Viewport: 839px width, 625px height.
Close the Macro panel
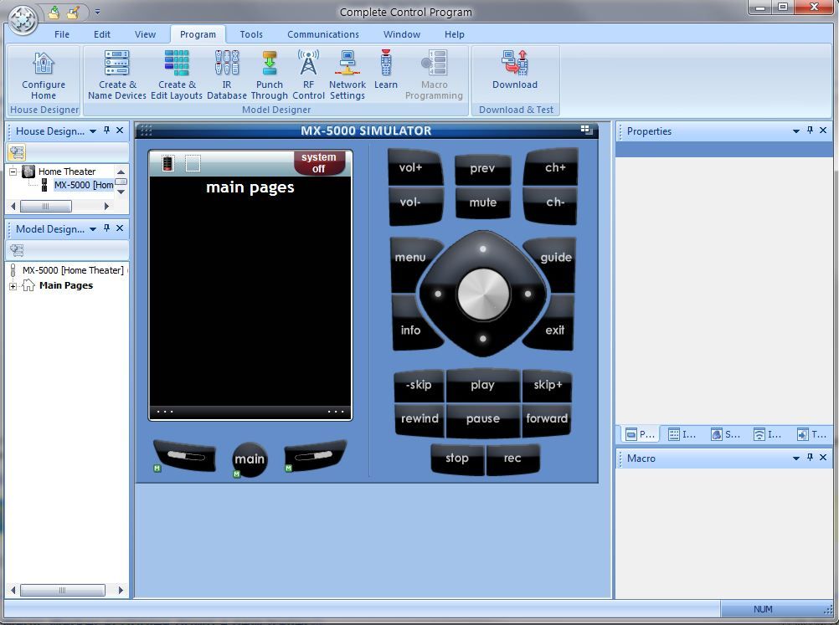823,458
